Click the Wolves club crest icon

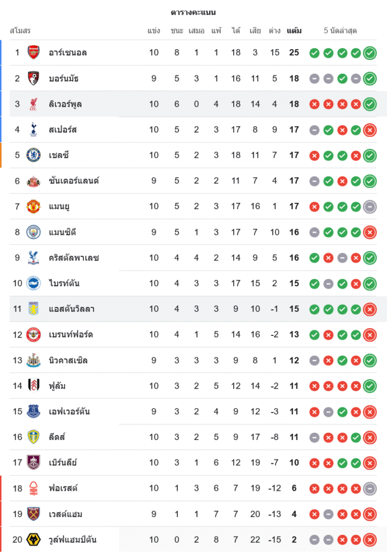(x=34, y=539)
